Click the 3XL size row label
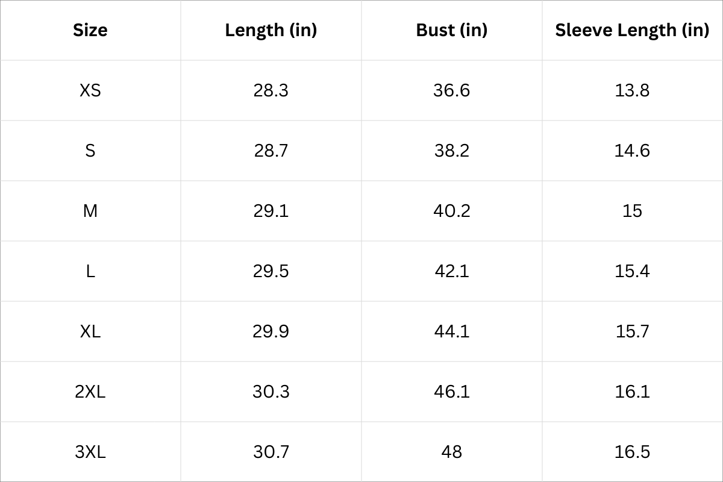Viewport: 723px width, 482px height. click(x=90, y=452)
